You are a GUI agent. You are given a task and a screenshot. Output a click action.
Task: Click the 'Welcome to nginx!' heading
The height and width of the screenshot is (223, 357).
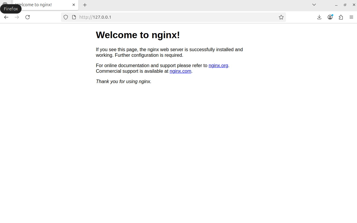(x=138, y=35)
